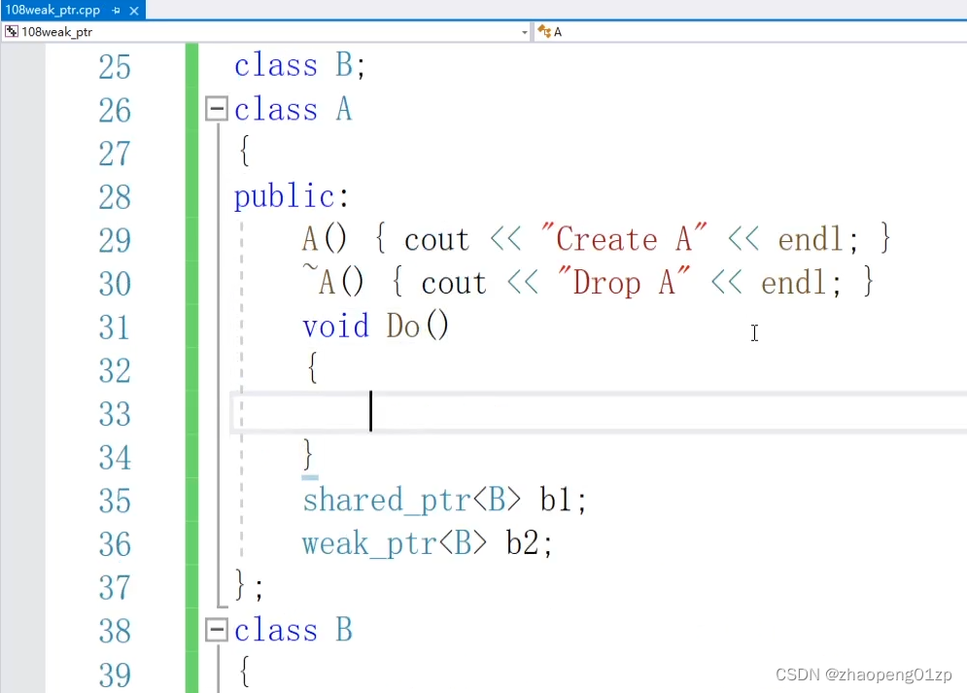Click the "Create A" string literal
Screen dimensions: 967x693
coord(624,238)
